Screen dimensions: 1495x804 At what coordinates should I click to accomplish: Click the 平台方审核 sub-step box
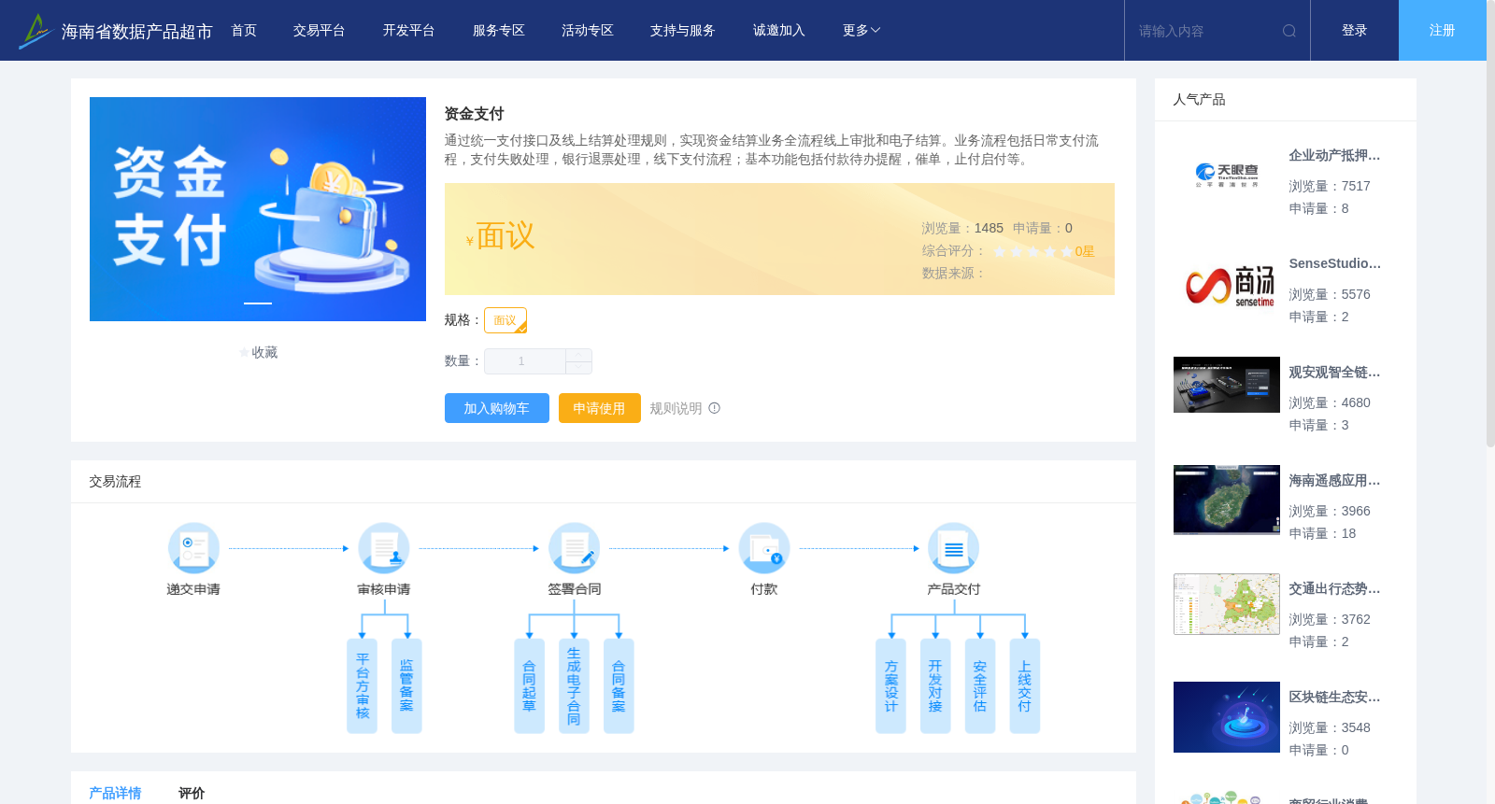coord(362,685)
